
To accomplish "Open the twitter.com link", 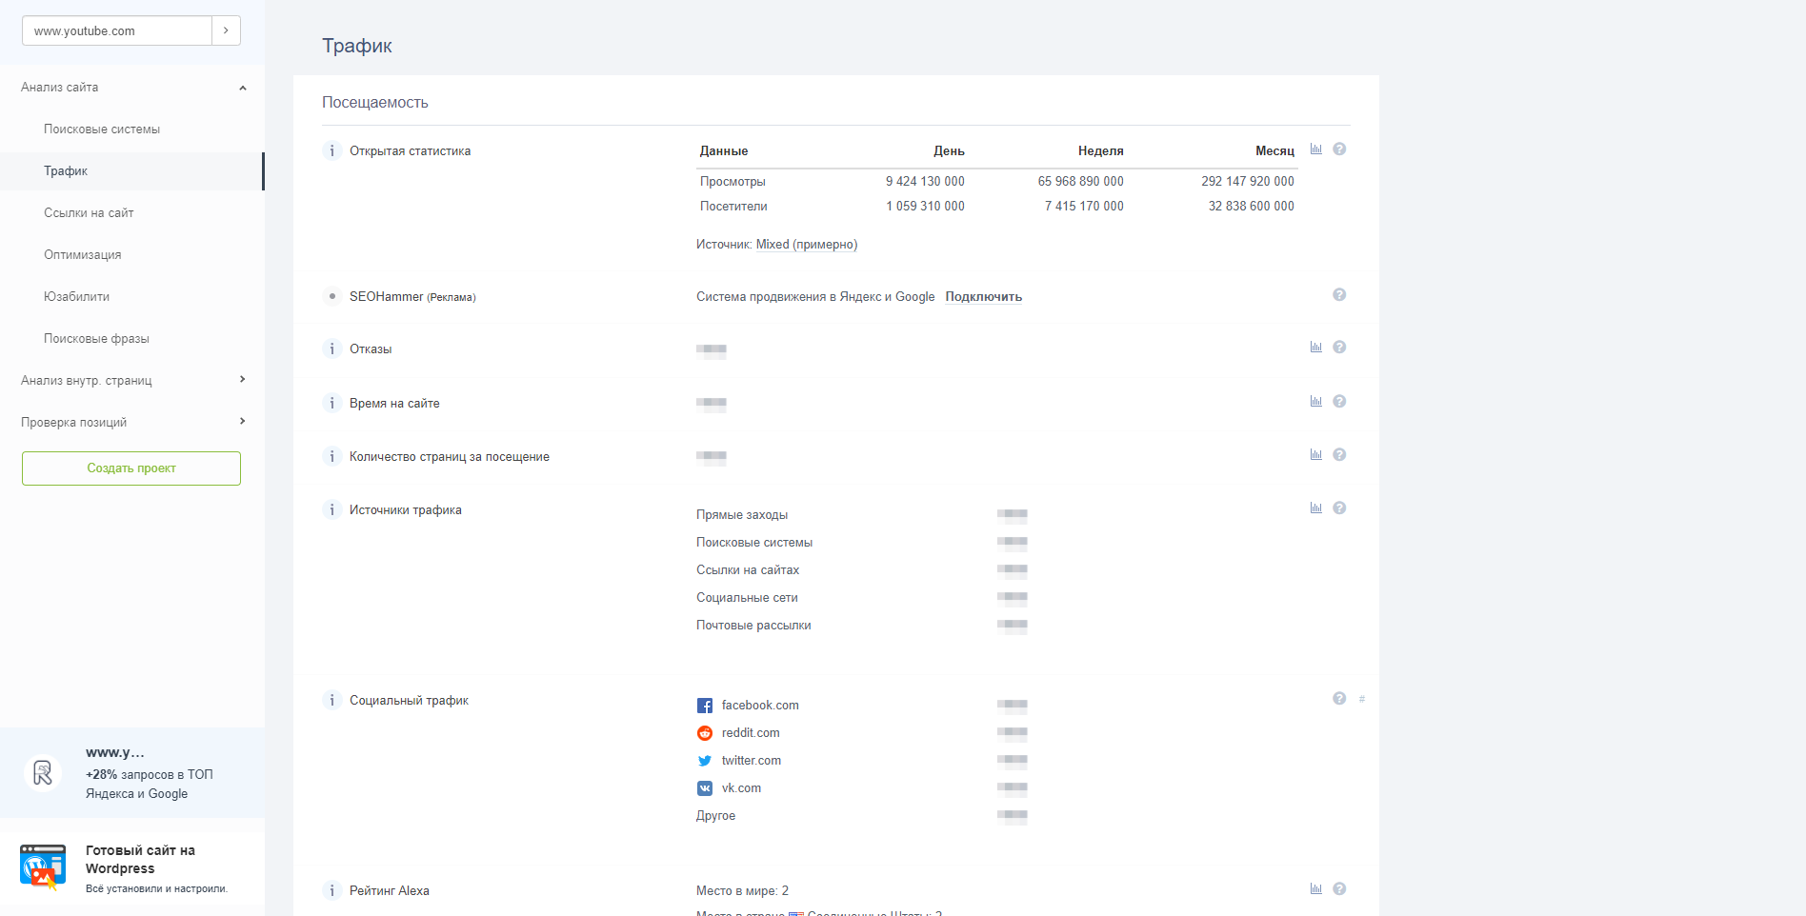I will click(x=752, y=761).
